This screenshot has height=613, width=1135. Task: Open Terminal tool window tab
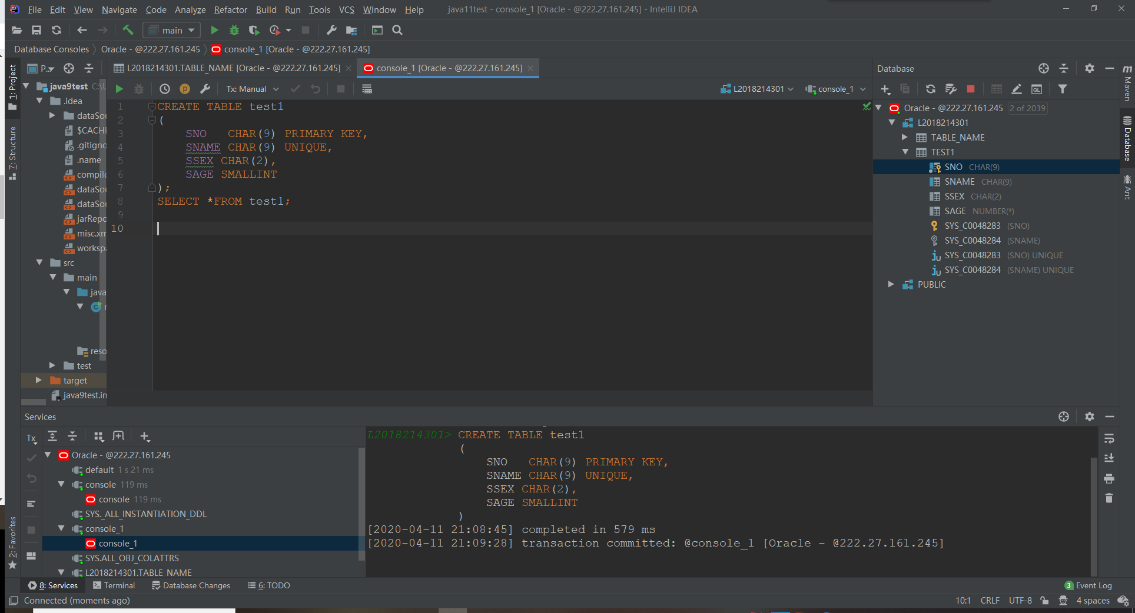point(114,585)
